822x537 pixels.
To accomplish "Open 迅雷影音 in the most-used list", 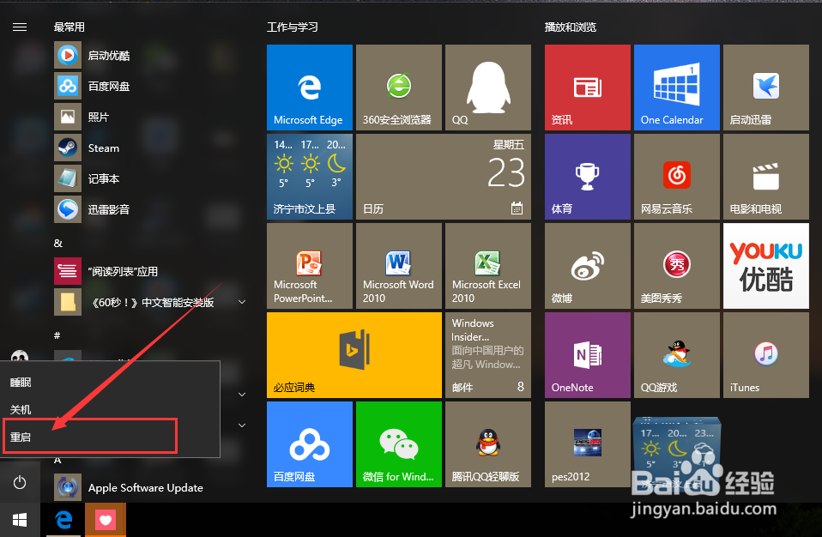I will [152, 209].
